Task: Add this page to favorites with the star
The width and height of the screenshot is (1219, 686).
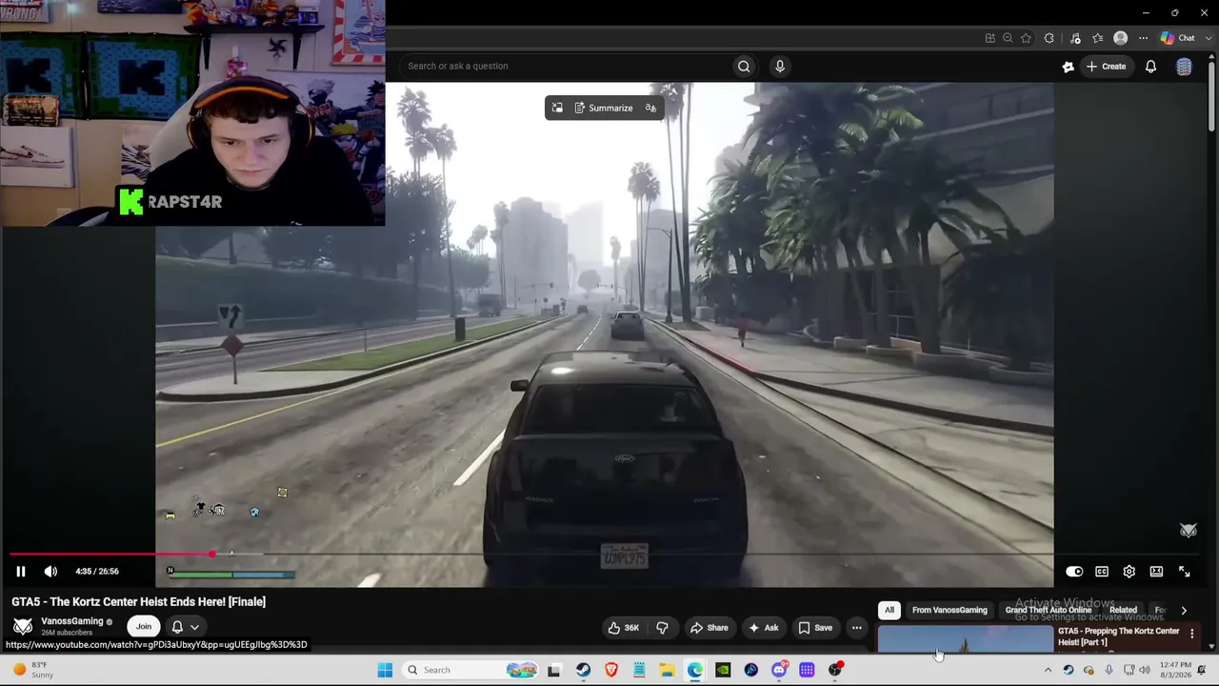Action: tap(1026, 38)
